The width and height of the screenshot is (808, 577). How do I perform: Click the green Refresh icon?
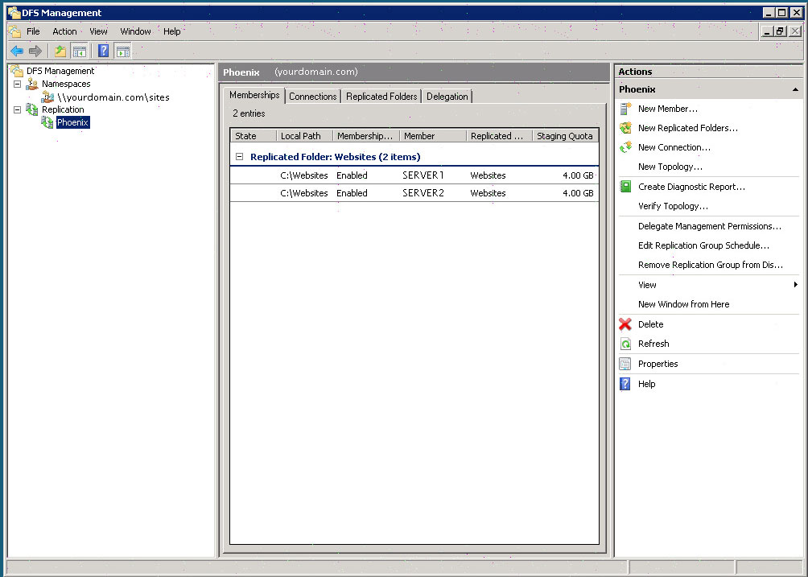click(625, 344)
